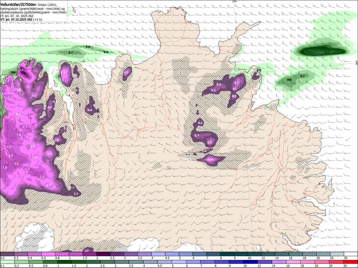Pick the mauve swatch between 0.2 and 0.3 on the upper scale

7,254
